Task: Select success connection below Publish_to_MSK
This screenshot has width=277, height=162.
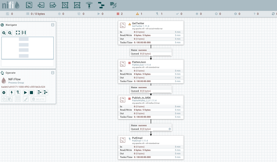Action: point(151,127)
